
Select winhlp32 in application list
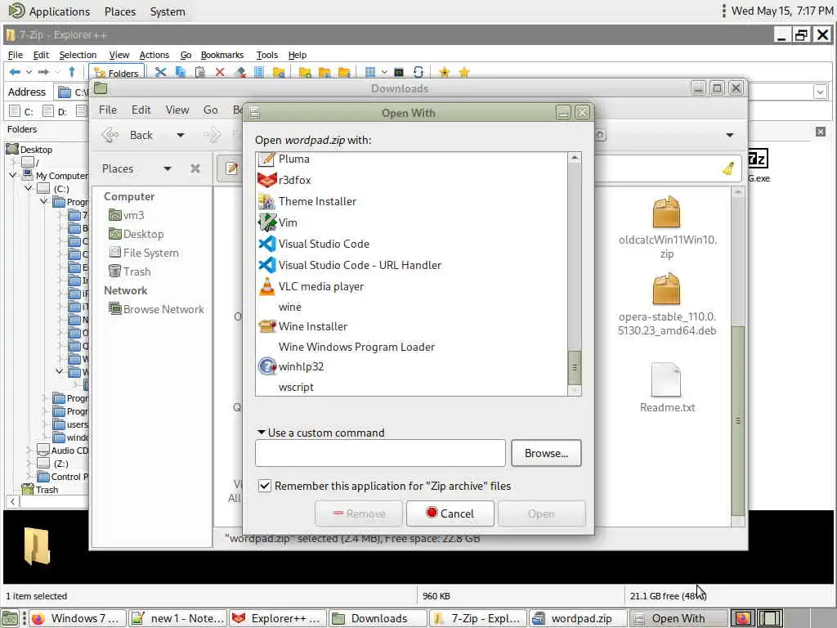pos(412,367)
